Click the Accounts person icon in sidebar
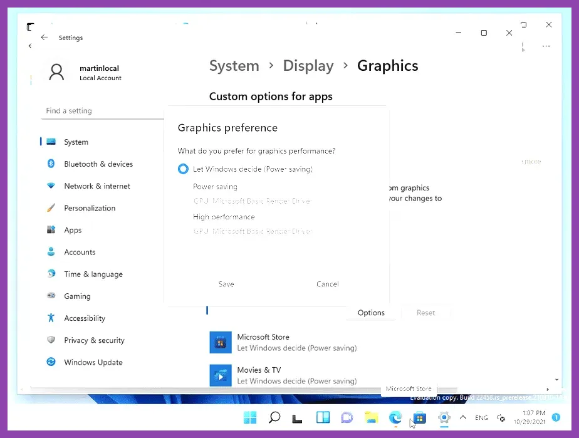 [51, 251]
